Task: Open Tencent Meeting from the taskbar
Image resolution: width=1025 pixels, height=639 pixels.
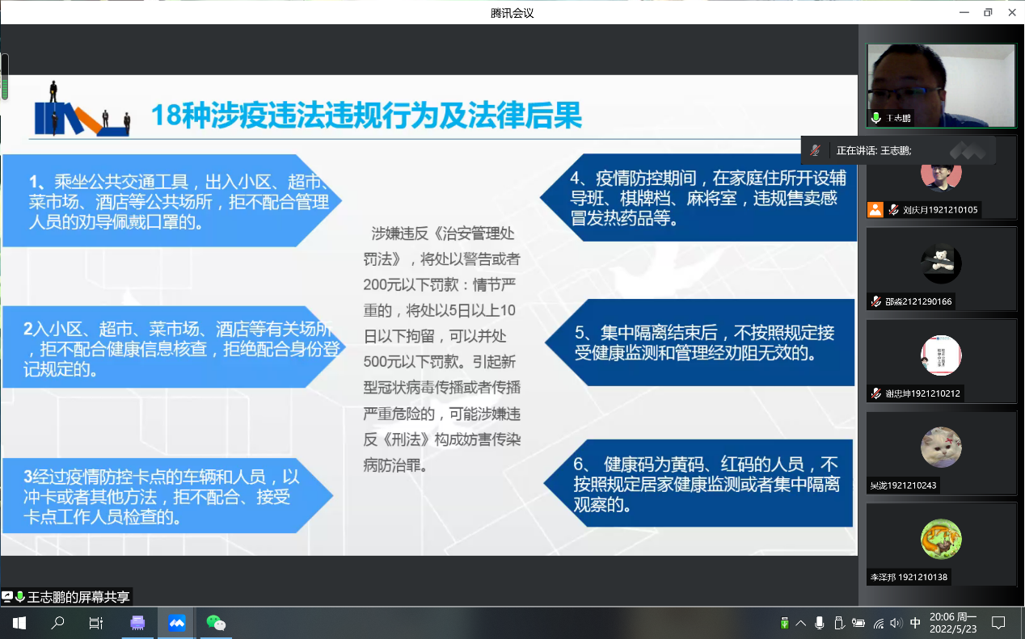Action: [x=176, y=623]
